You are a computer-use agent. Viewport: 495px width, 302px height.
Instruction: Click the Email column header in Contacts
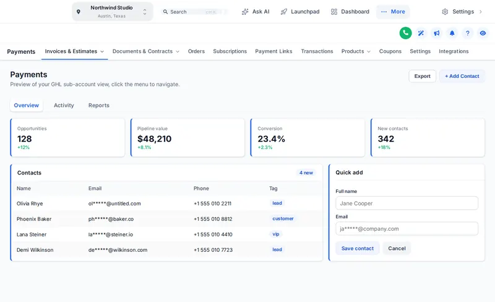point(95,188)
